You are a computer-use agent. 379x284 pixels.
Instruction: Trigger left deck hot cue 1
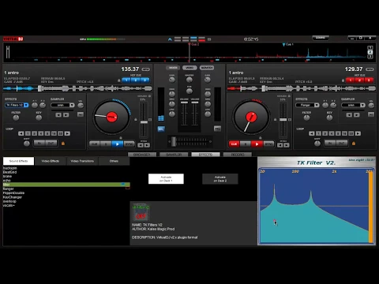coord(126,80)
